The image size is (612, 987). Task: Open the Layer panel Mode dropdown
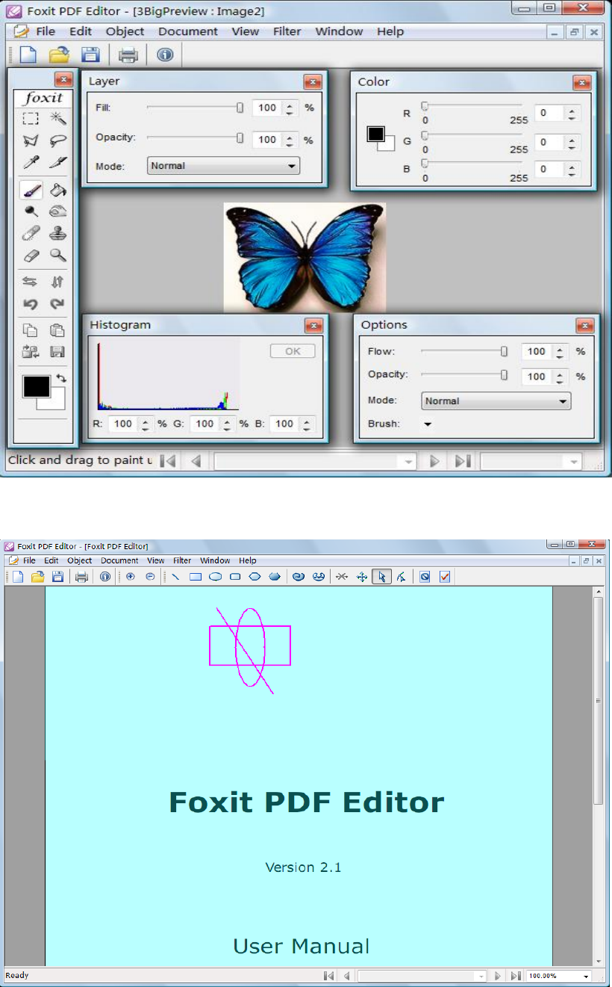tap(223, 166)
